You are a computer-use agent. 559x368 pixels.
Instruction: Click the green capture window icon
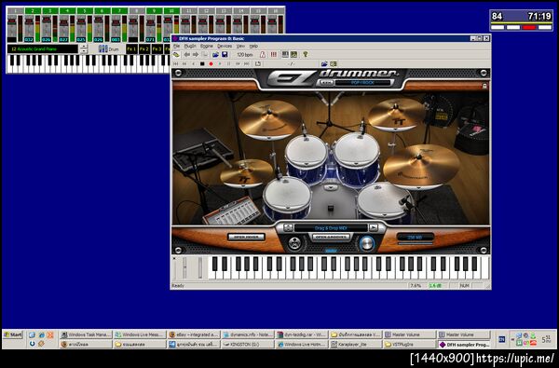point(293,55)
